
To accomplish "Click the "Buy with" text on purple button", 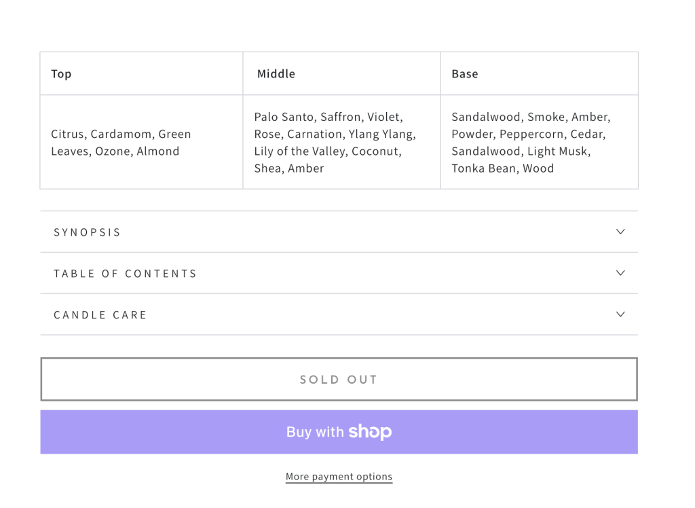I will [315, 432].
